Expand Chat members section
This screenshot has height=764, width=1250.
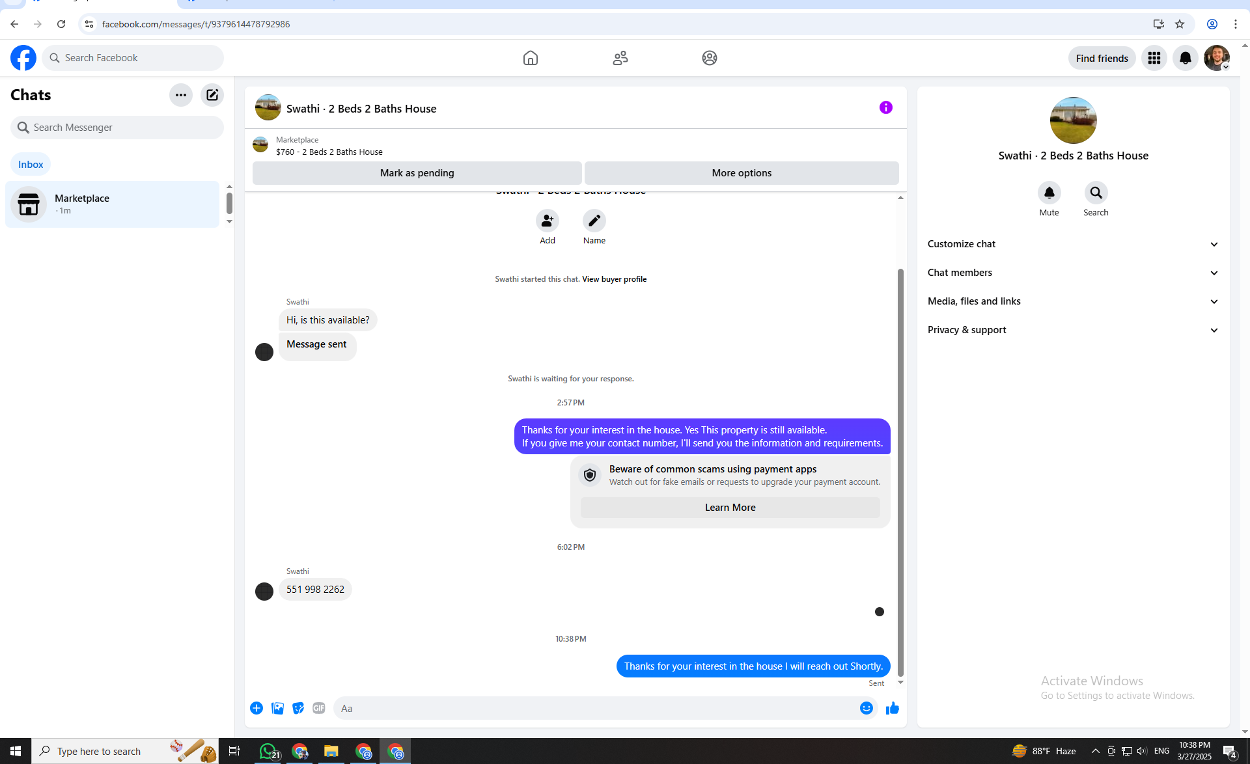(1073, 273)
